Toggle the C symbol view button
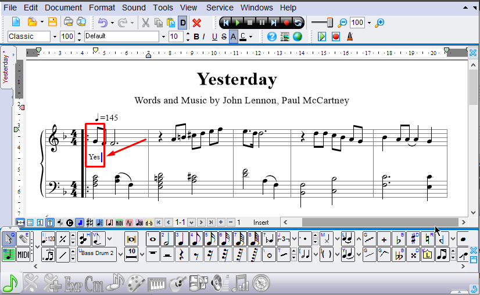The height and width of the screenshot is (295, 480). [70, 223]
